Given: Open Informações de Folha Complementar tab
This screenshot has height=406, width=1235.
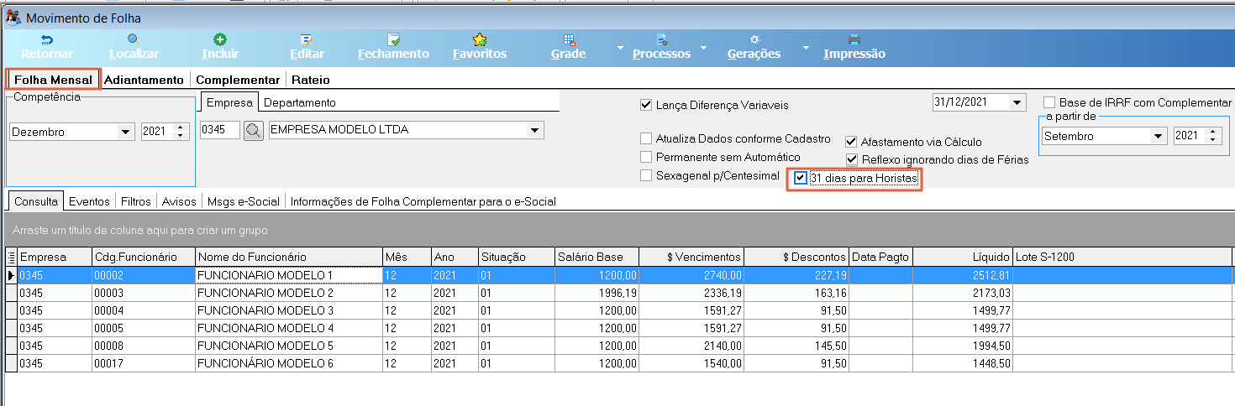Looking at the screenshot, I should (423, 201).
